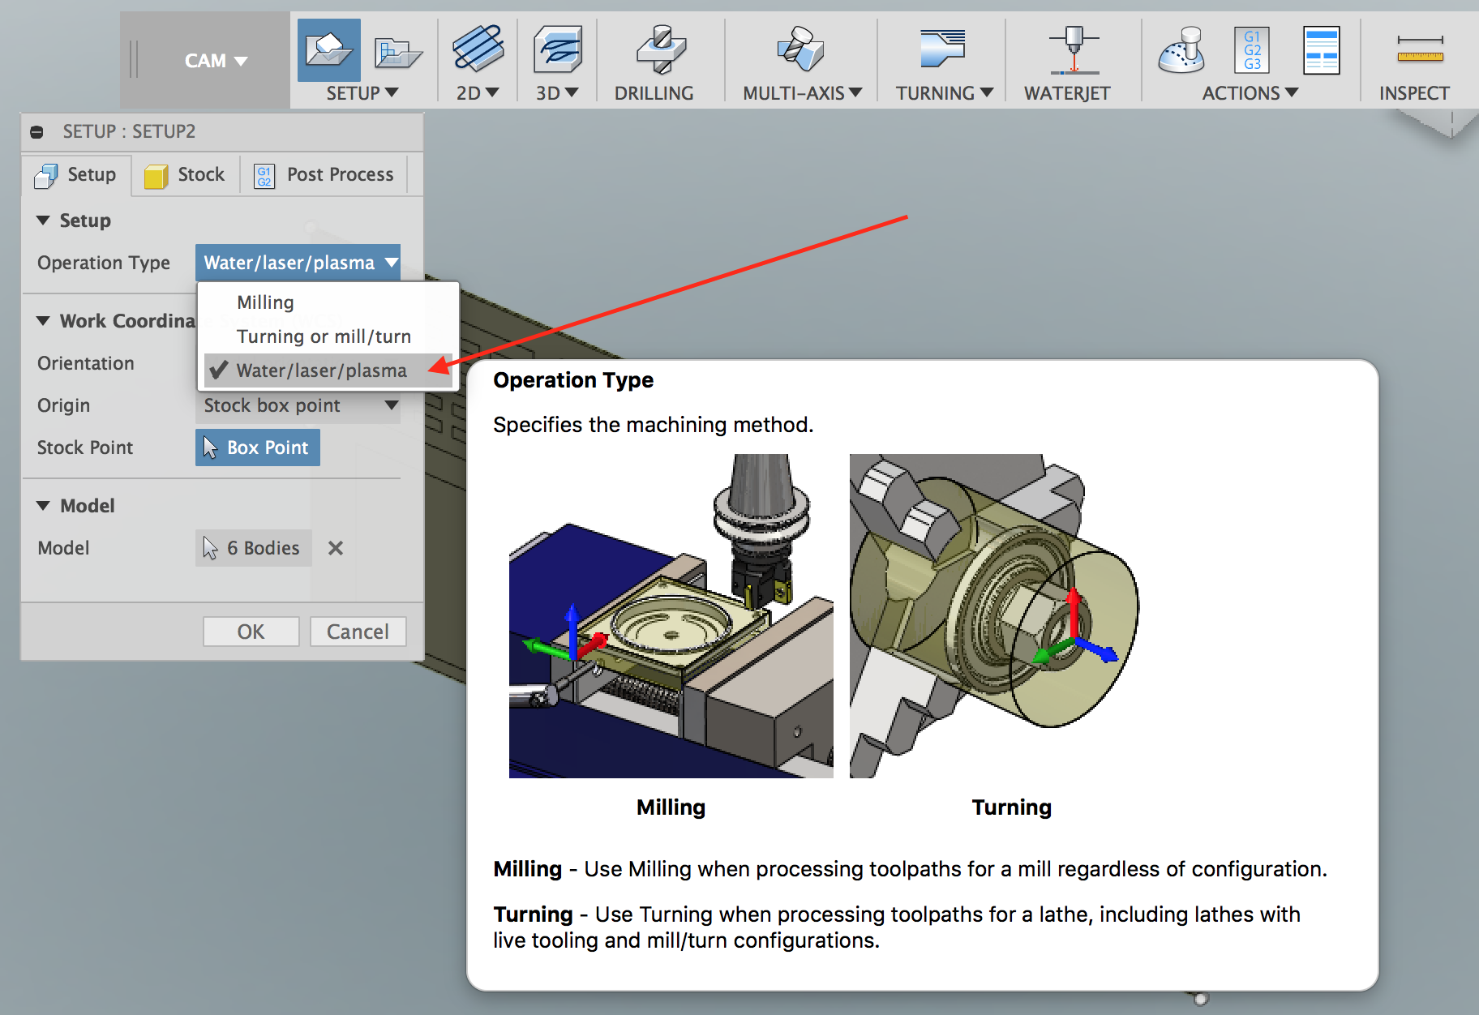Click the Operation Type label in the panel
1479x1015 pixels.
click(104, 263)
